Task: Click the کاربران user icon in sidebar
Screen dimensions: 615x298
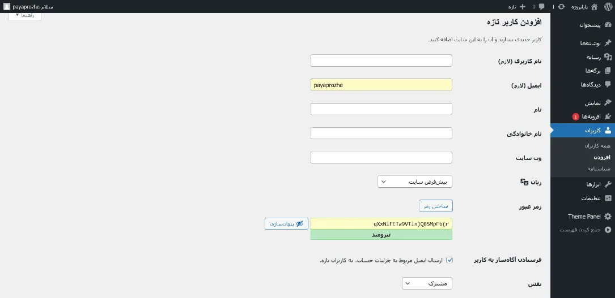Action: [x=608, y=130]
